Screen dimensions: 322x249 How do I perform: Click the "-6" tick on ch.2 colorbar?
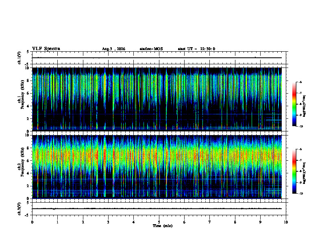click(300, 149)
